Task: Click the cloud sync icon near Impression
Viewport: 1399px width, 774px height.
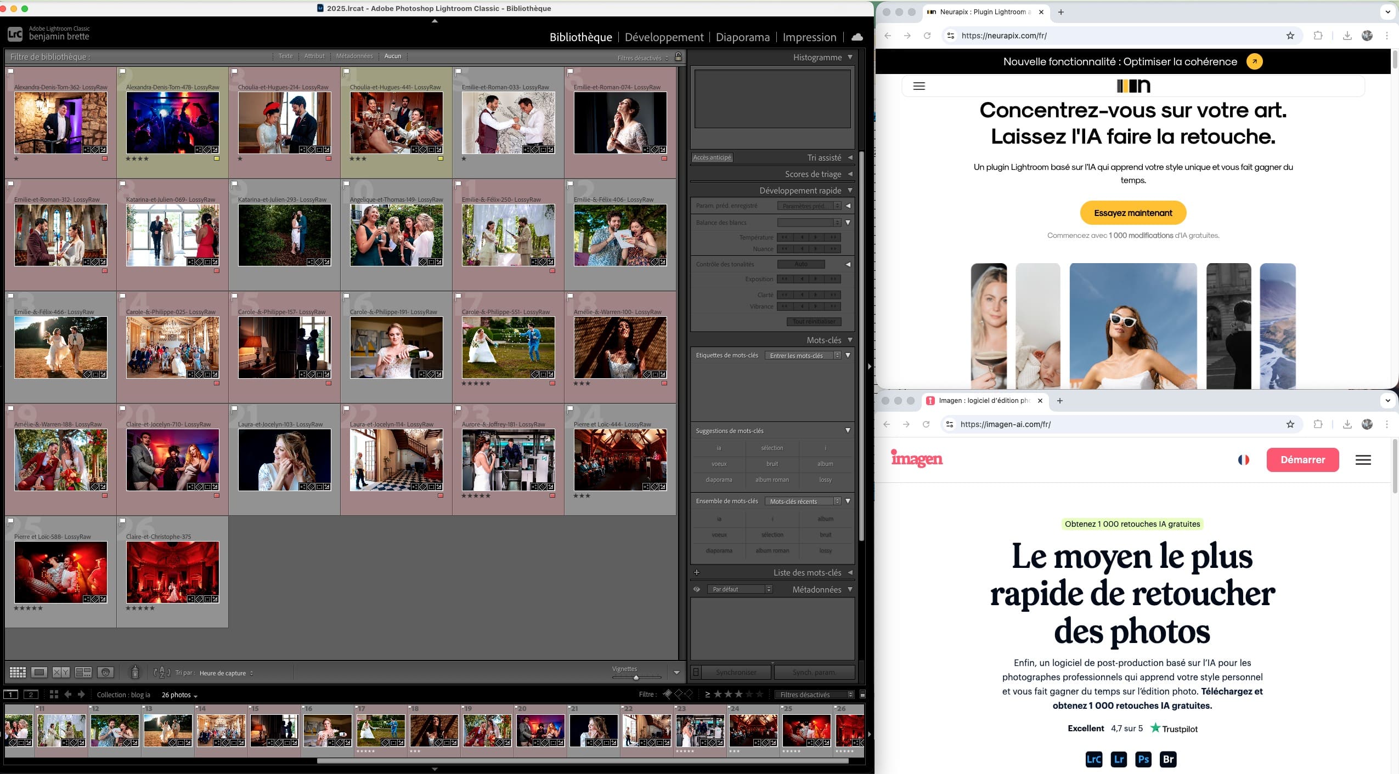Action: pyautogui.click(x=856, y=37)
